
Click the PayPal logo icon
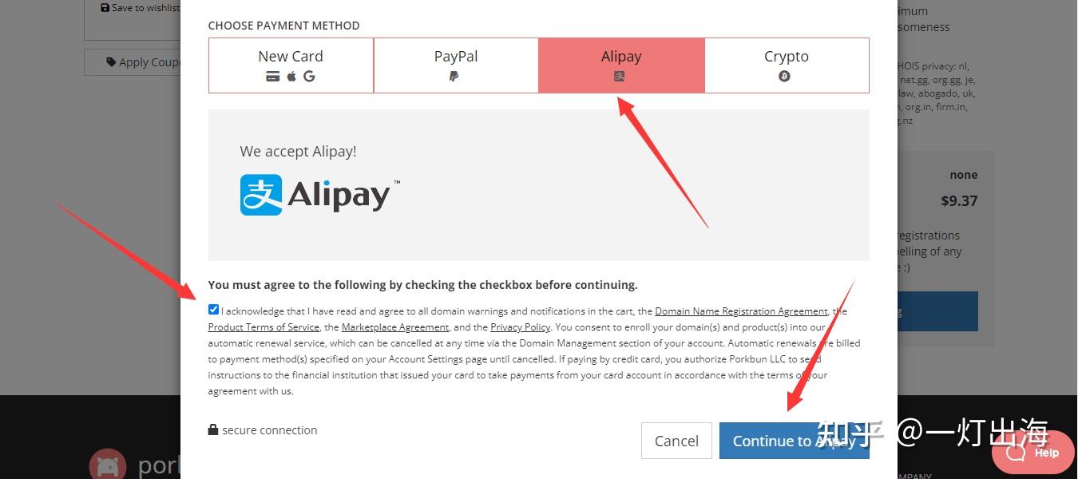(x=454, y=77)
